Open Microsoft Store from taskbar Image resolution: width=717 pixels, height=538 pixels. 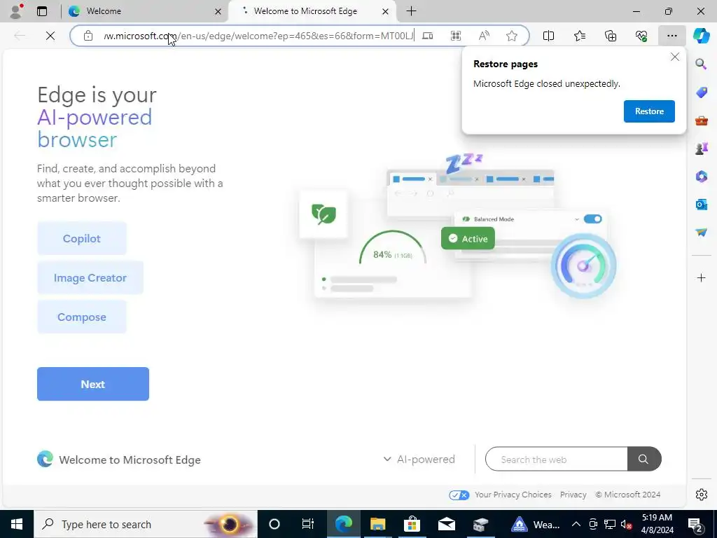pyautogui.click(x=412, y=524)
